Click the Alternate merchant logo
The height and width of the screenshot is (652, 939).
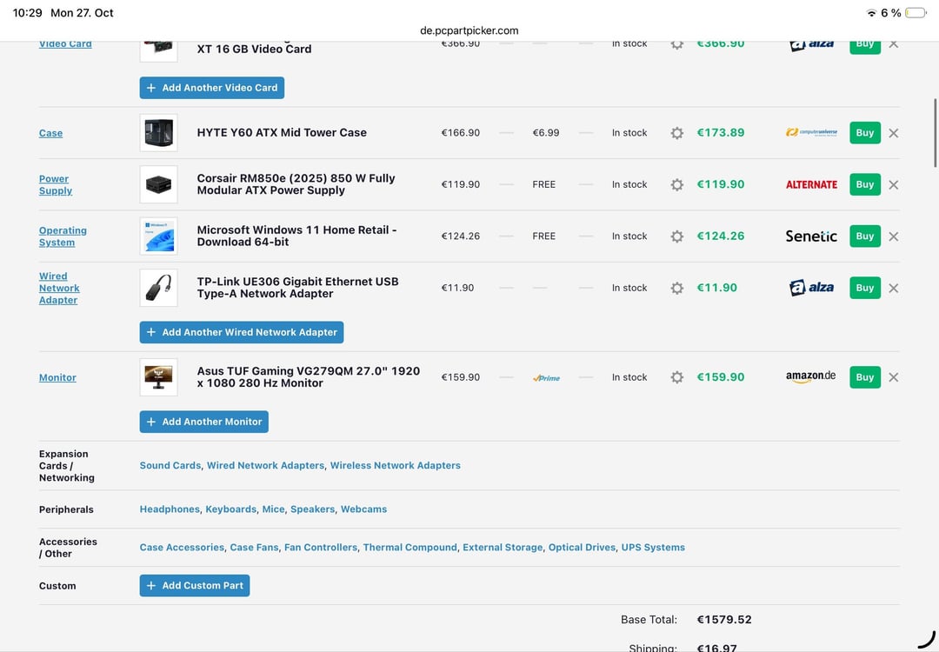pos(811,184)
